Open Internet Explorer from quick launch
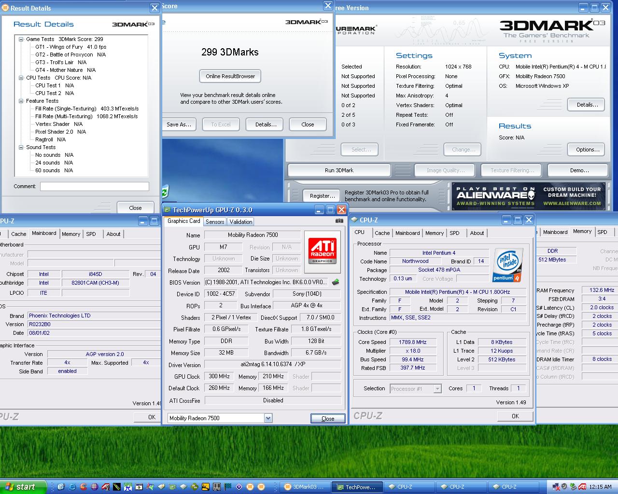This screenshot has height=494, width=618. point(72,487)
